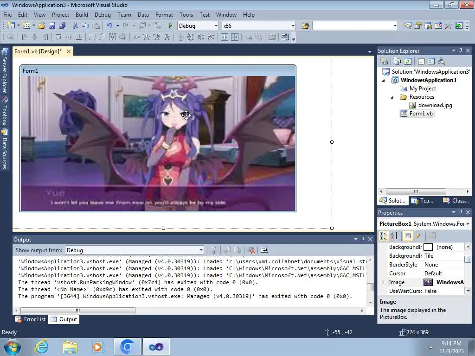The width and height of the screenshot is (475, 356).
Task: Click the Align Tops layout icon
Action: click(58, 37)
